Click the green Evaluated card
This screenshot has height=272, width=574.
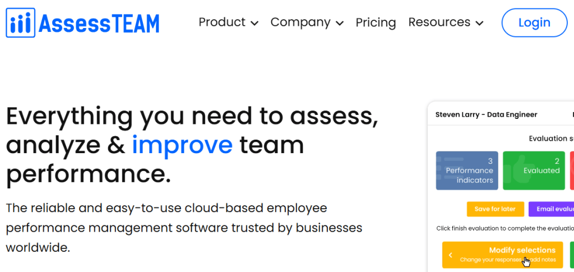pos(534,170)
